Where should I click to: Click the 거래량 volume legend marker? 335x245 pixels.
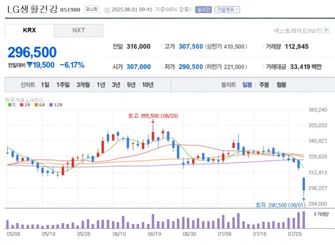point(316,214)
